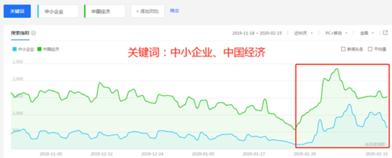Select the 搜索指数 tab

[x=20, y=33]
